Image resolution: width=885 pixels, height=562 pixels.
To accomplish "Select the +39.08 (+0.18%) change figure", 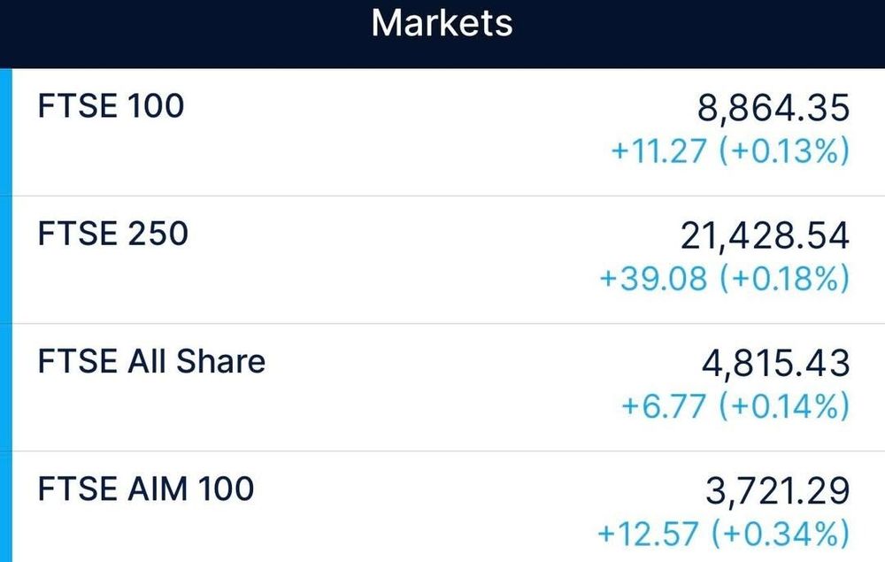I will [x=725, y=278].
